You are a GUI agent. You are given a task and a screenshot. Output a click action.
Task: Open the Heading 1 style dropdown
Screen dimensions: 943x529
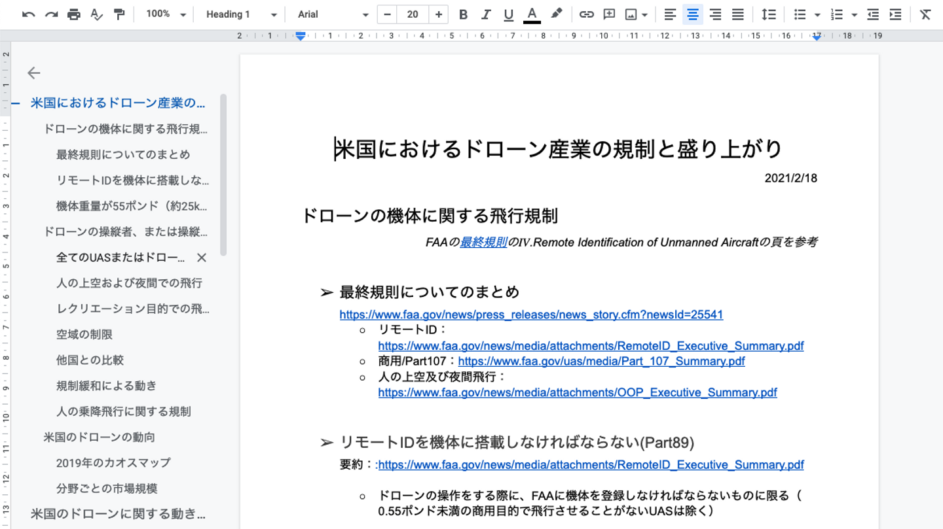click(x=241, y=14)
